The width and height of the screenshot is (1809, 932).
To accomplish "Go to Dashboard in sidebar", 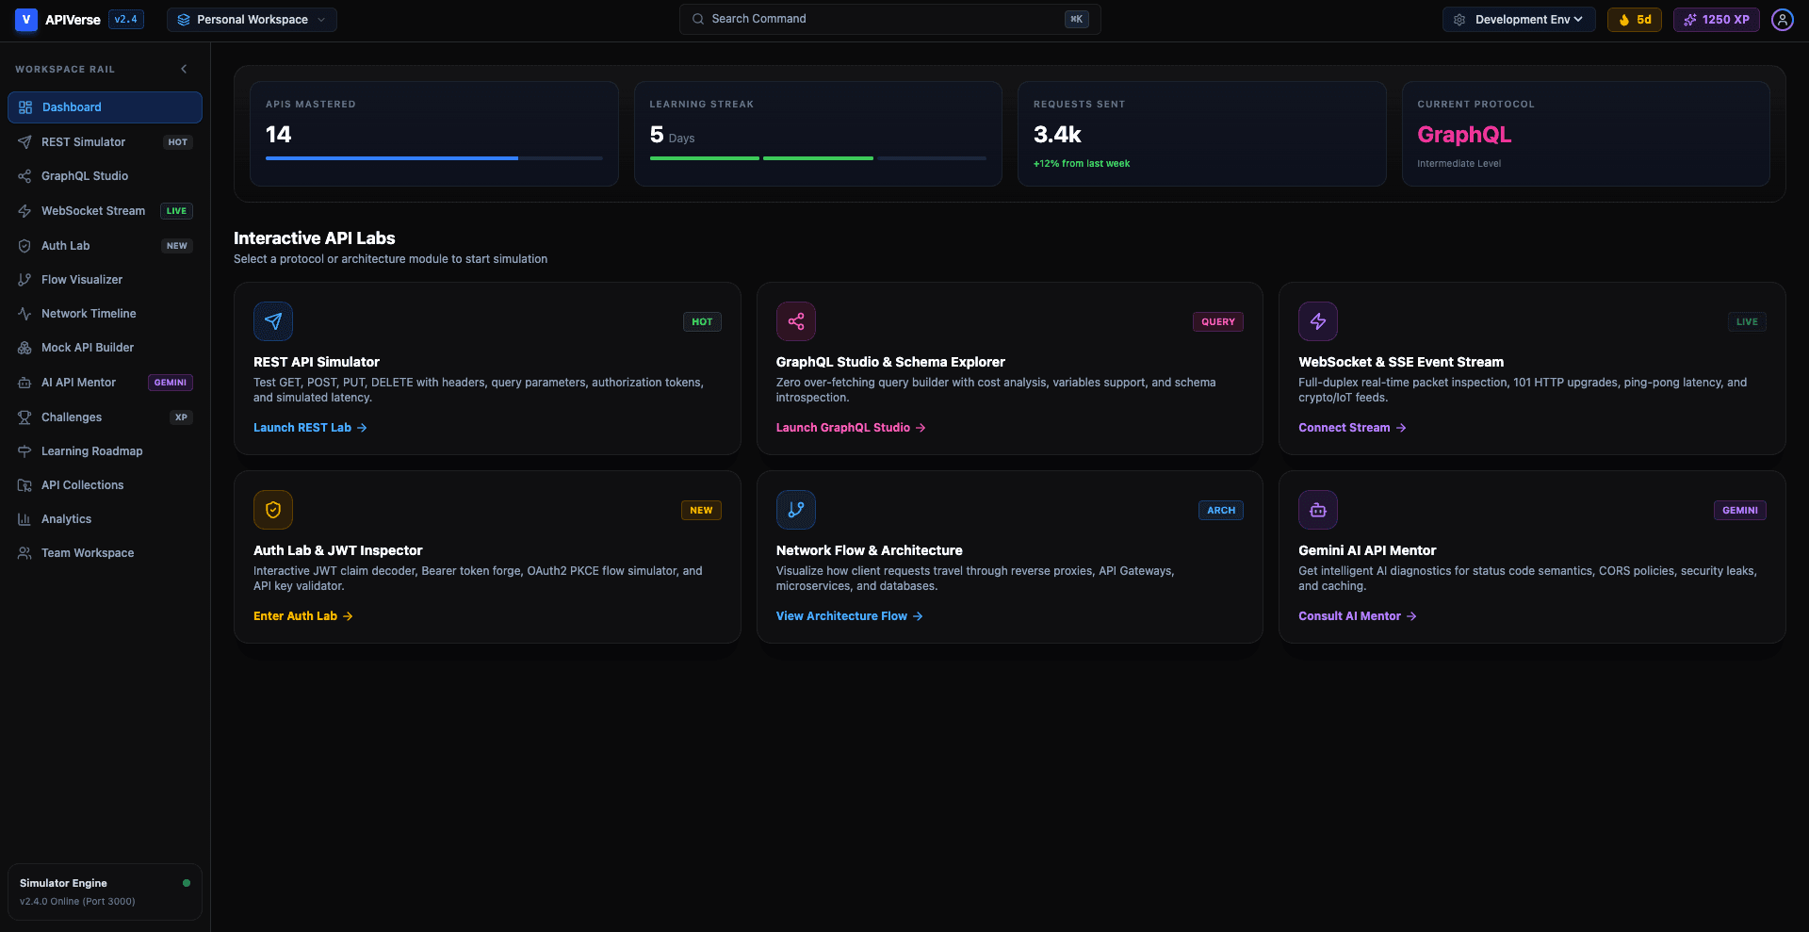I will pos(105,107).
